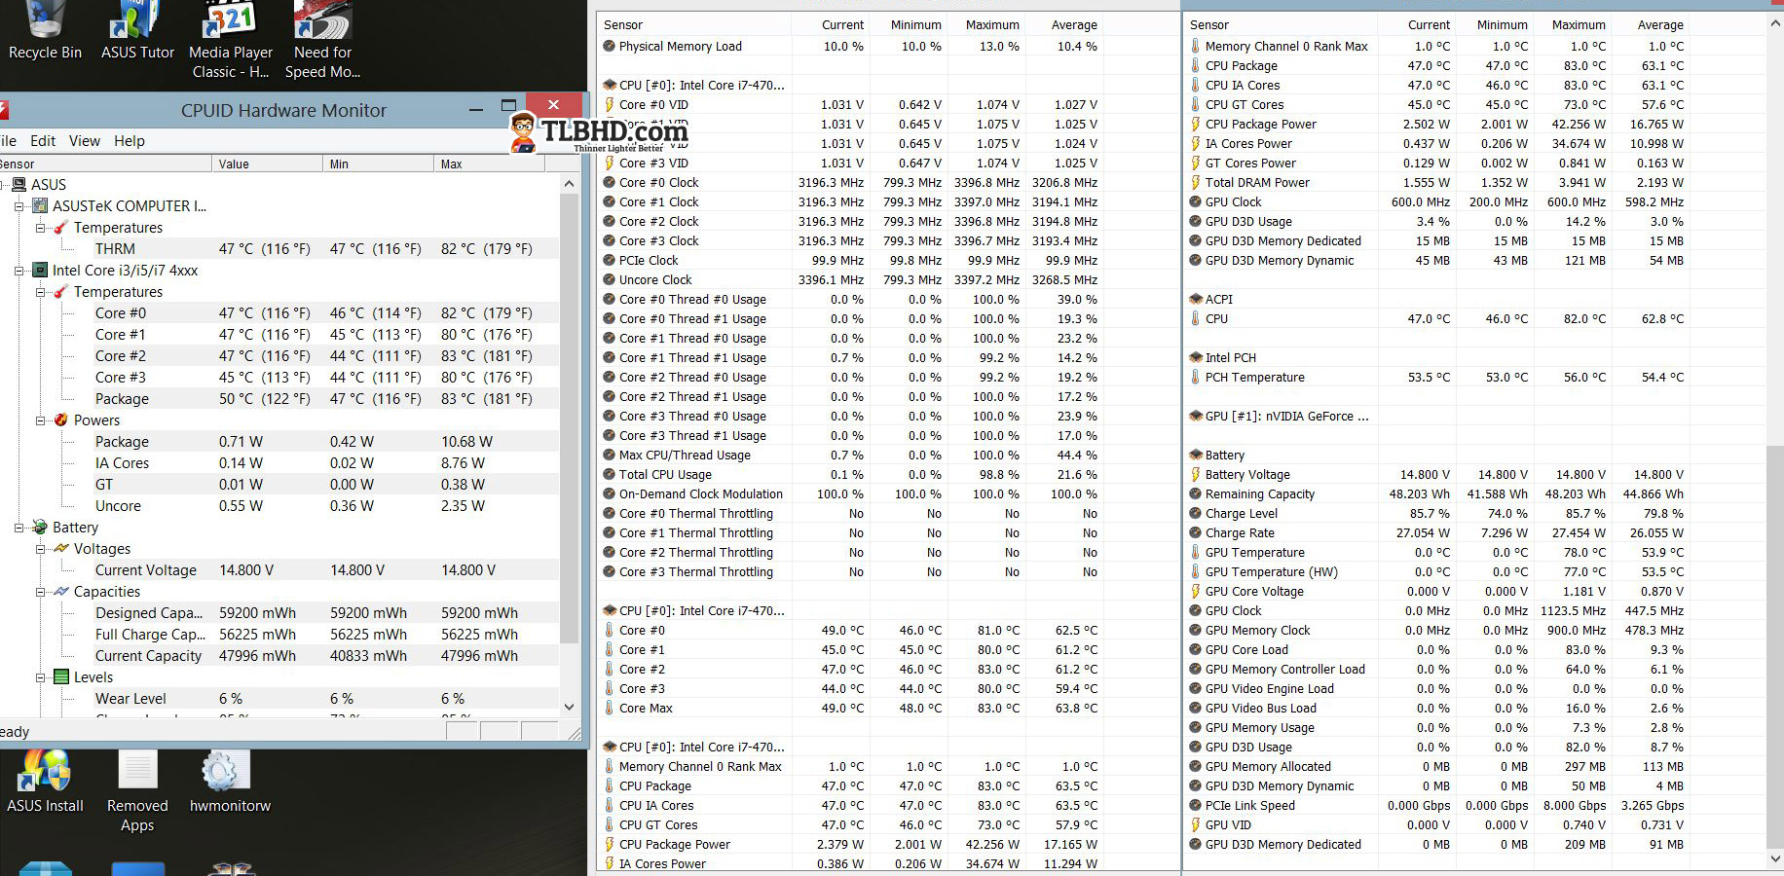Click the Powers flame icon
1784x876 pixels.
pos(61,420)
